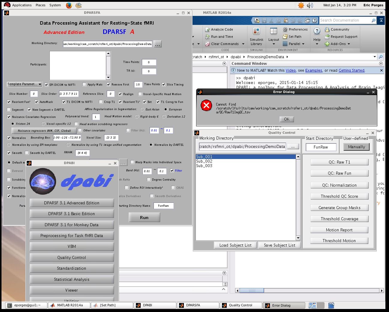389x312 pixels.
Task: Close the MATLAB getting-started banner
Action: pyautogui.click(x=382, y=70)
